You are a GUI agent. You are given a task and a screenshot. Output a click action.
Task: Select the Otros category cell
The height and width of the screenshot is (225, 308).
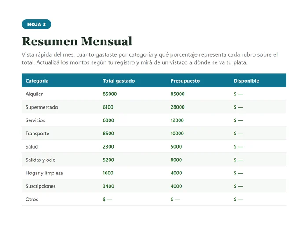[32, 200]
